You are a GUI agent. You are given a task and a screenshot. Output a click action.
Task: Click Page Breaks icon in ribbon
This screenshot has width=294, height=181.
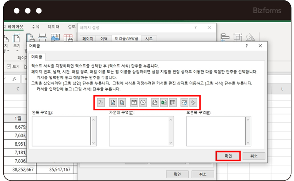pos(42,37)
